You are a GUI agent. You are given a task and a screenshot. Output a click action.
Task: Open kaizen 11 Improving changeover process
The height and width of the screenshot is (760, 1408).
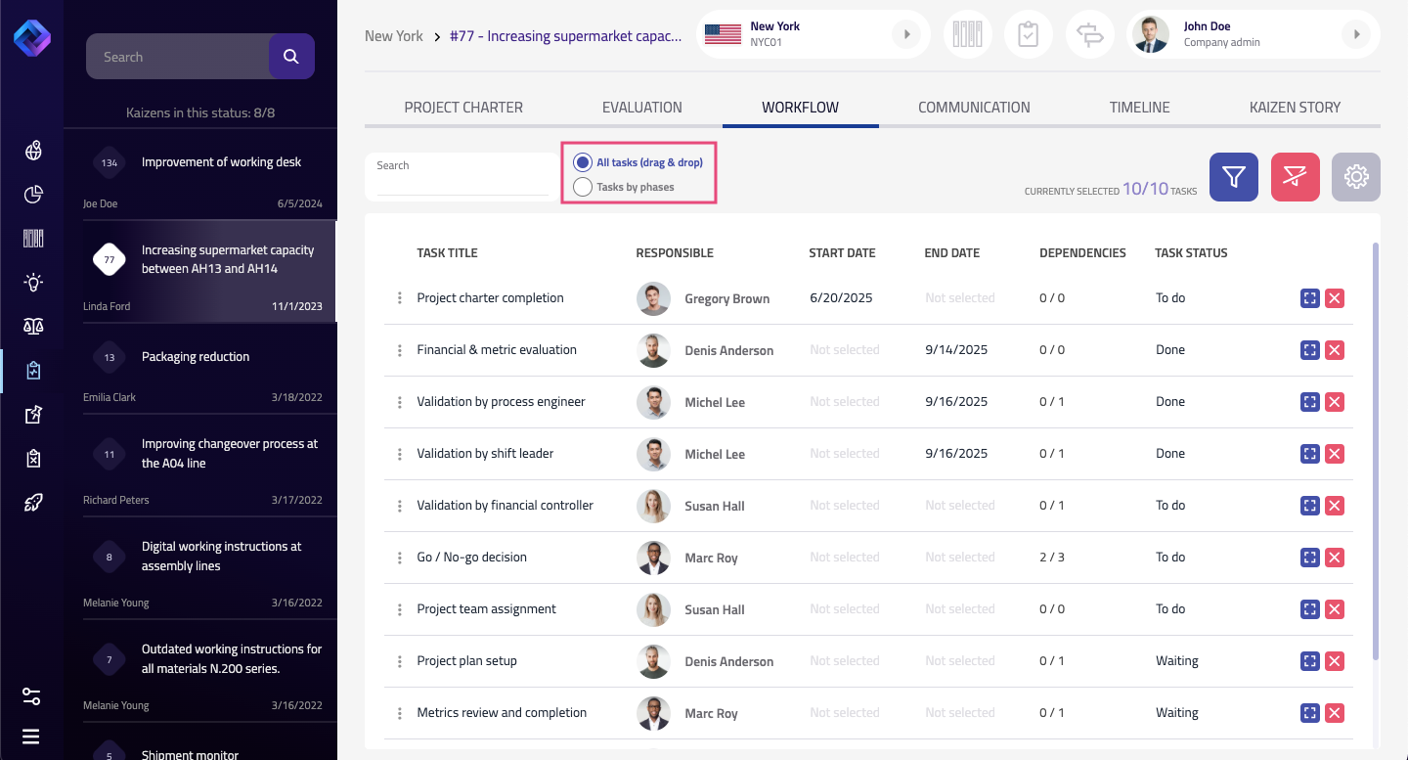[x=200, y=465]
